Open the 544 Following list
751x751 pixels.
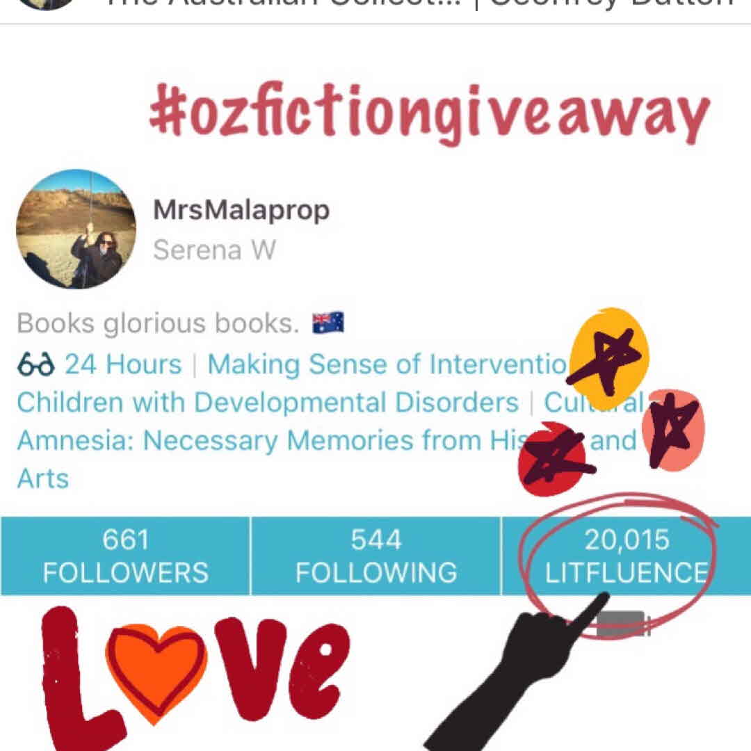(376, 556)
